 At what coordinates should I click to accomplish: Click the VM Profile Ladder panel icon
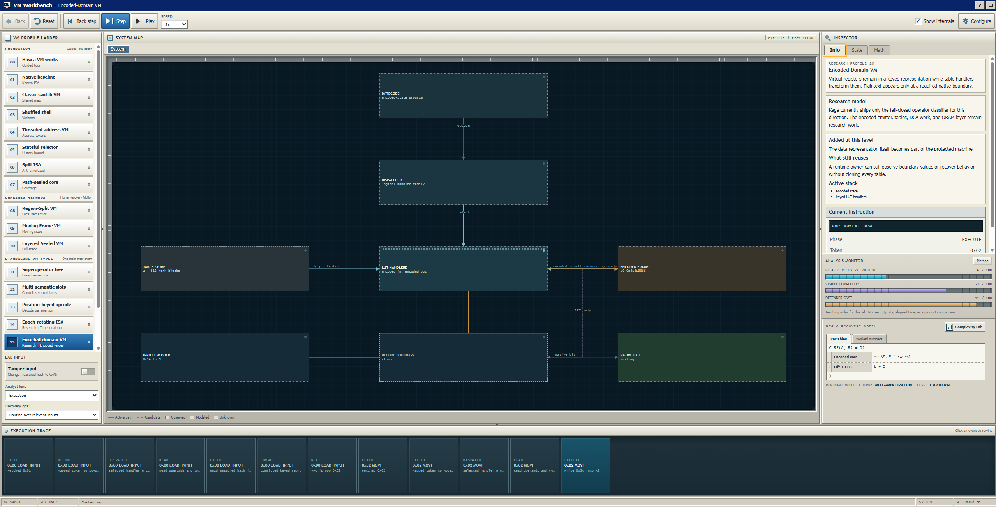pos(7,38)
